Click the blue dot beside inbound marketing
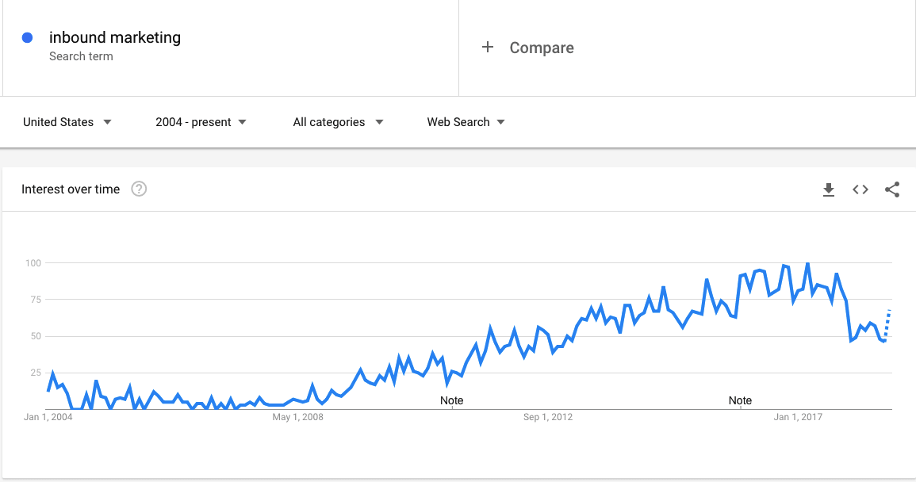The image size is (916, 482). (x=27, y=37)
